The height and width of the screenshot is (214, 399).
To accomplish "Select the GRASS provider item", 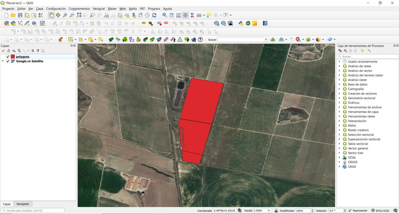I will pos(353,162).
